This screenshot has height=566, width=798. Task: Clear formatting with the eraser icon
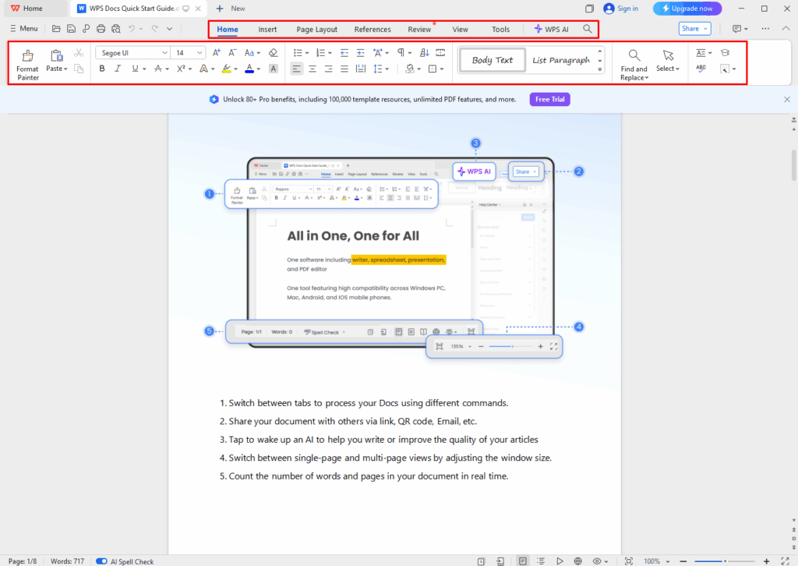(273, 51)
